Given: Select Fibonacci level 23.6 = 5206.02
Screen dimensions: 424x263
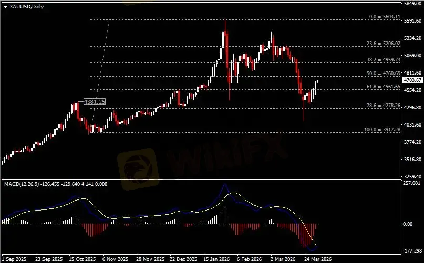Looking at the screenshot, I should click(x=384, y=44).
